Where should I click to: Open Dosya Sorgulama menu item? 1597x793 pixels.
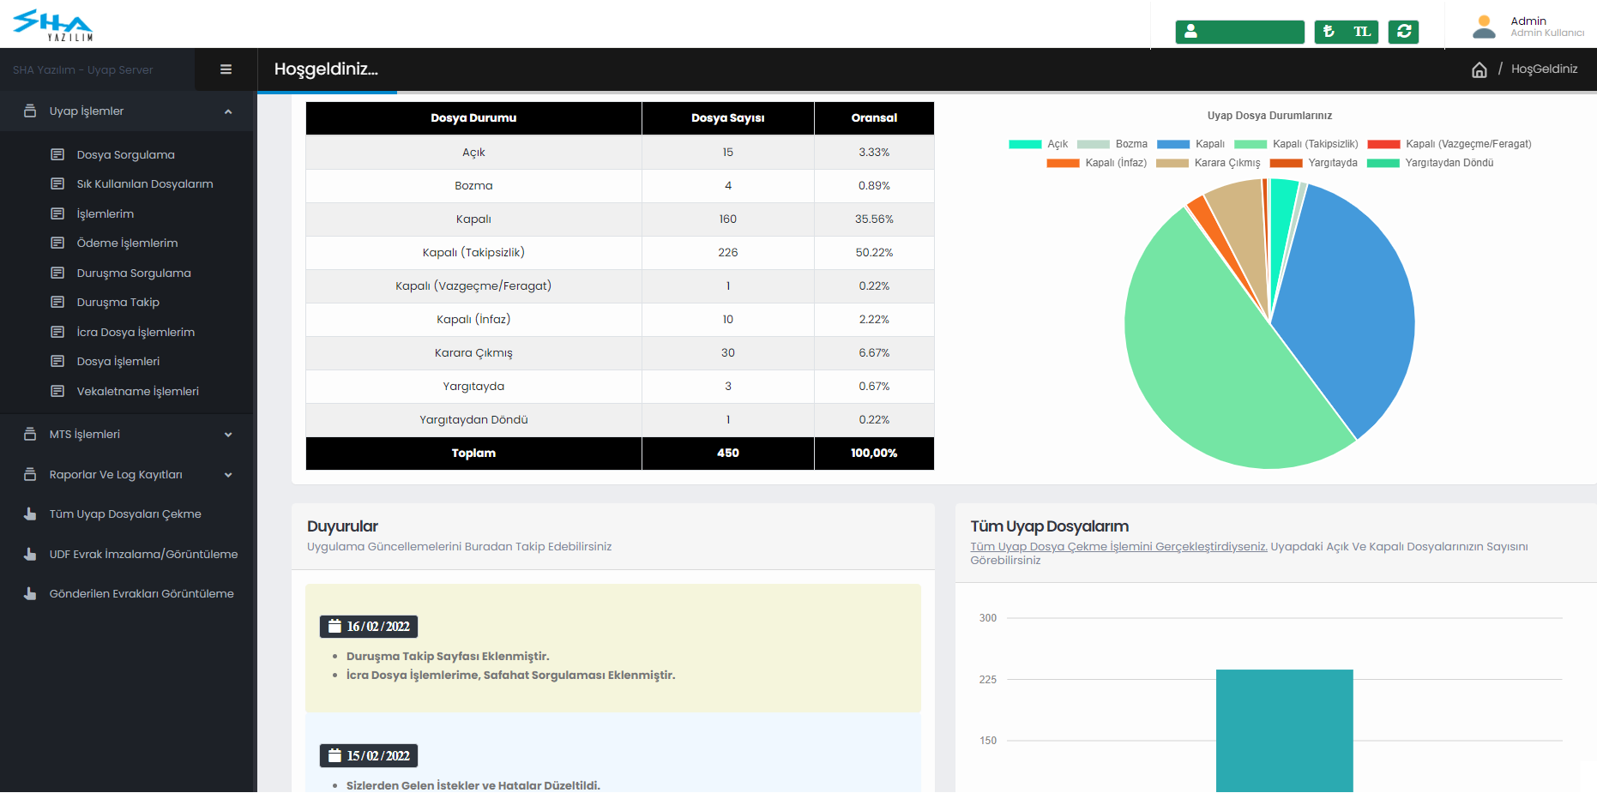tap(125, 155)
